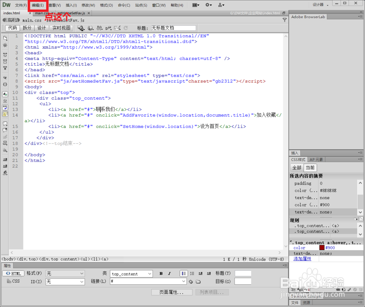Close the setHomeSetFav.js tab

click(89, 13)
